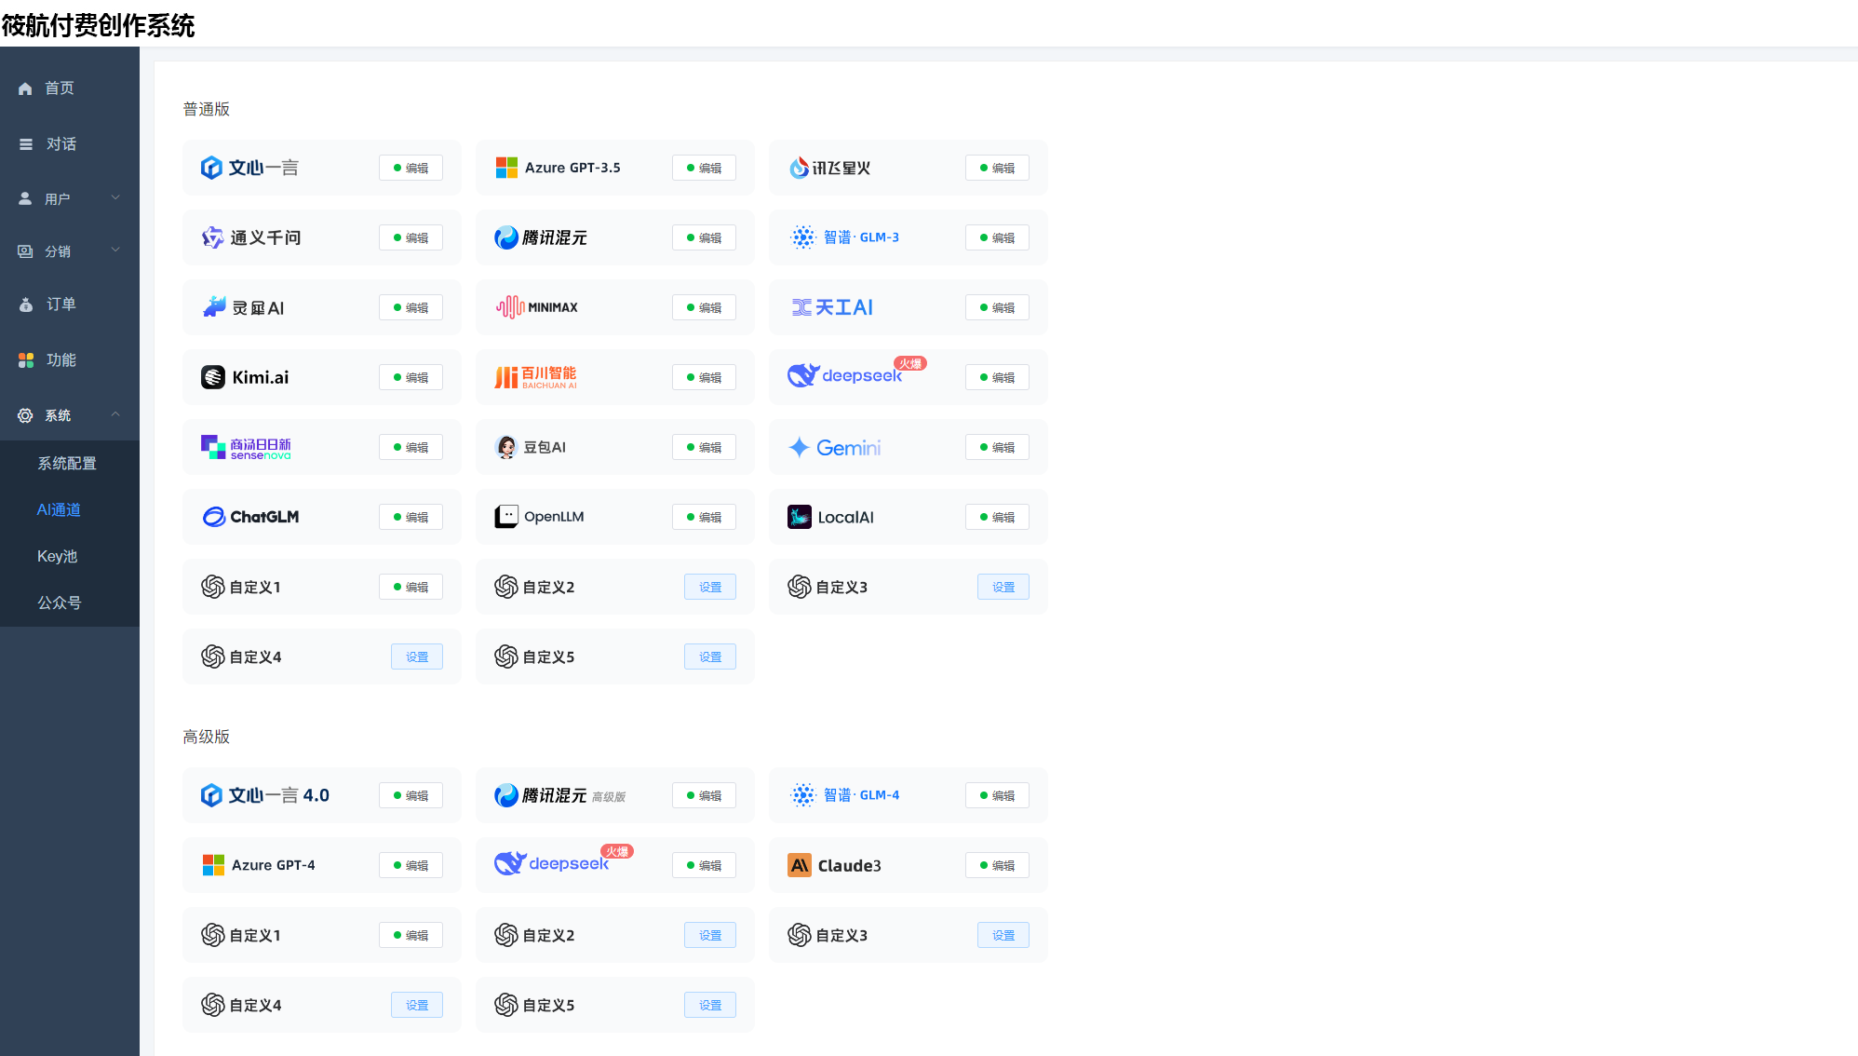Click the Gemini star logo

799,448
